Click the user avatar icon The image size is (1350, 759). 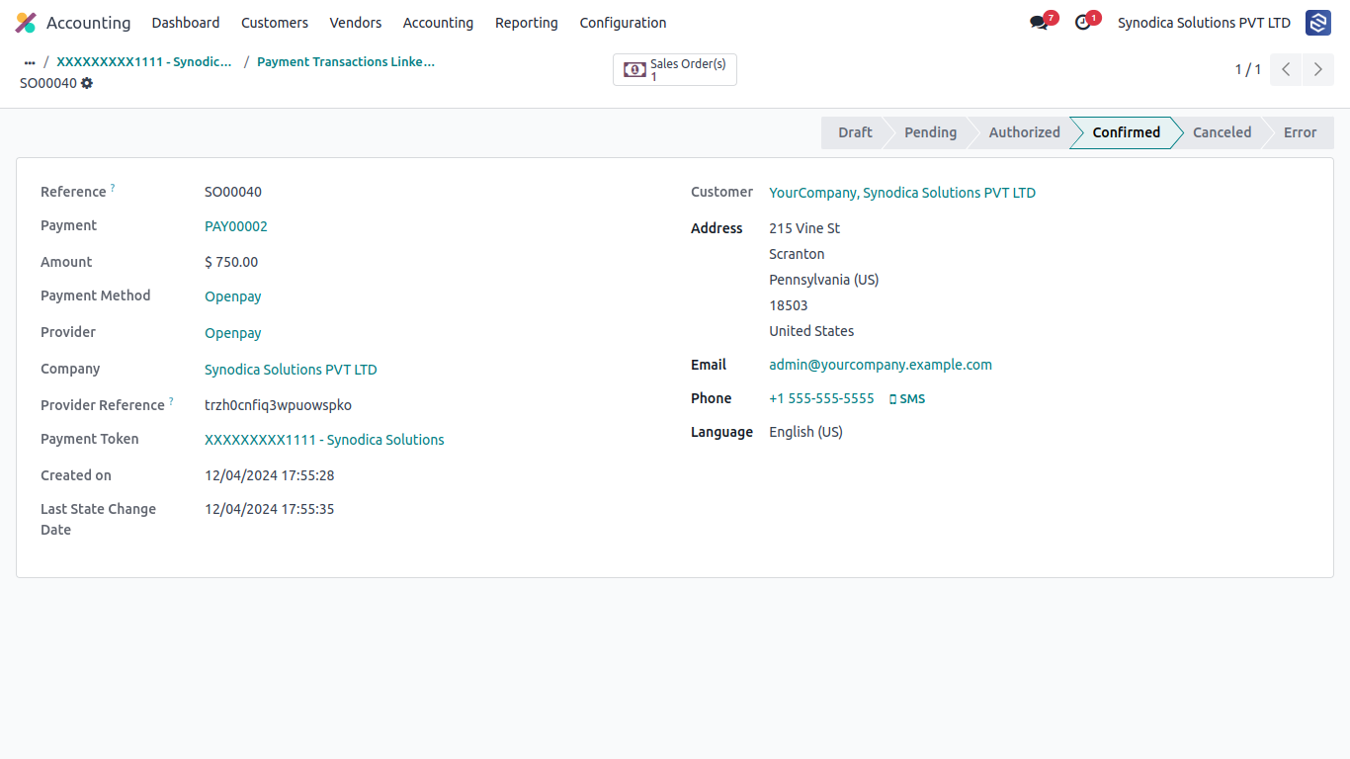1318,23
